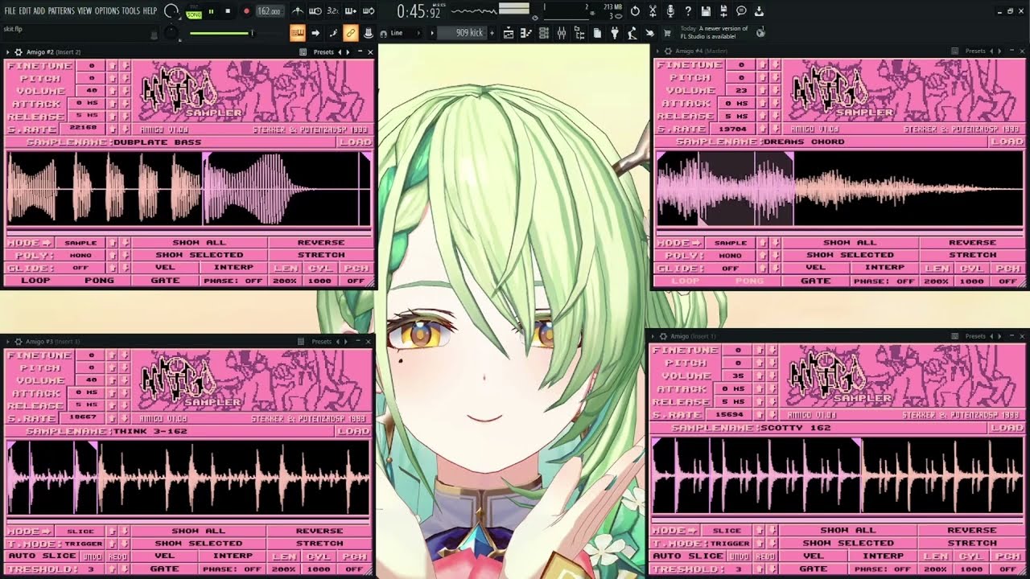Toggle the overdub/blend recording icon
The height and width of the screenshot is (579, 1030).
click(x=351, y=11)
